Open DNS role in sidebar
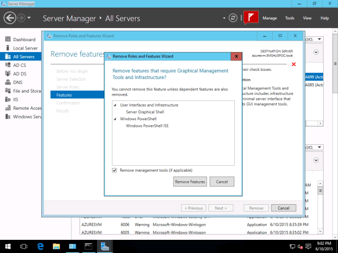The image size is (338, 253). click(18, 82)
